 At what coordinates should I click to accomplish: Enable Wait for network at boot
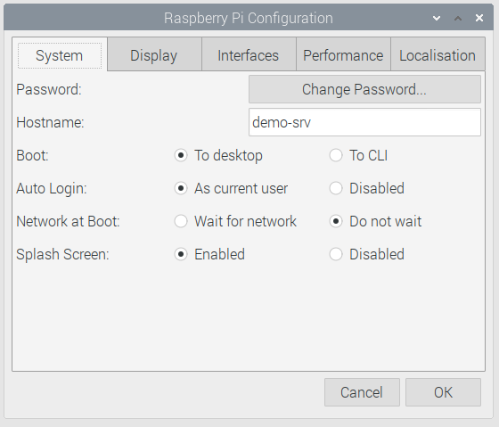tap(181, 221)
